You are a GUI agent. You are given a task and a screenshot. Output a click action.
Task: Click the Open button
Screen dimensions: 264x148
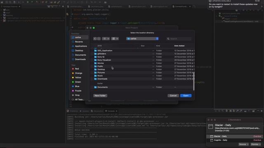186,96
